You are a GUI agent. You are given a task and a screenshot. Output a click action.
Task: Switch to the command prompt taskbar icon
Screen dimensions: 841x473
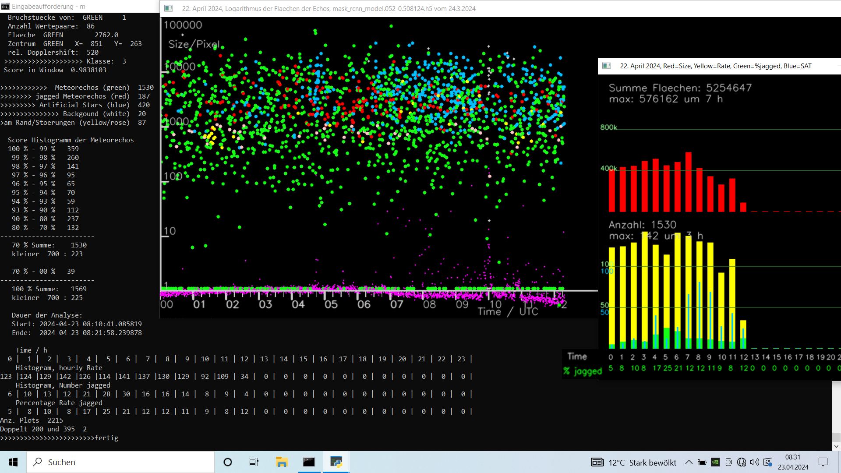[x=309, y=462]
